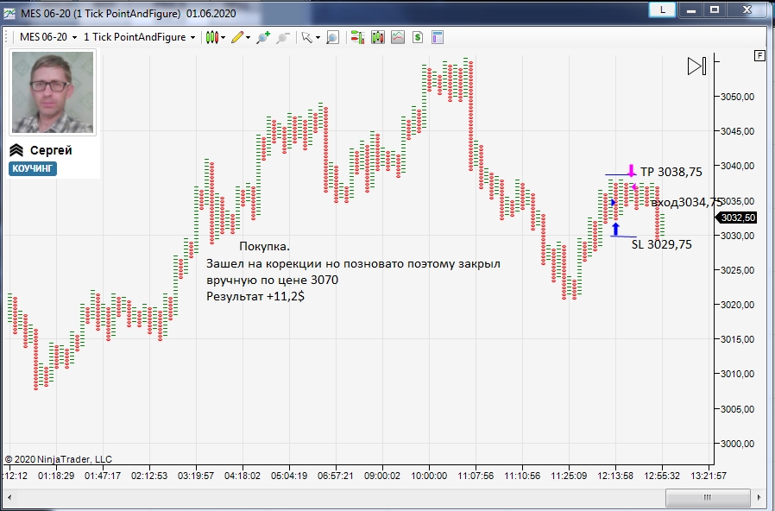
Task: Click the F fixed scale button
Action: point(759,55)
